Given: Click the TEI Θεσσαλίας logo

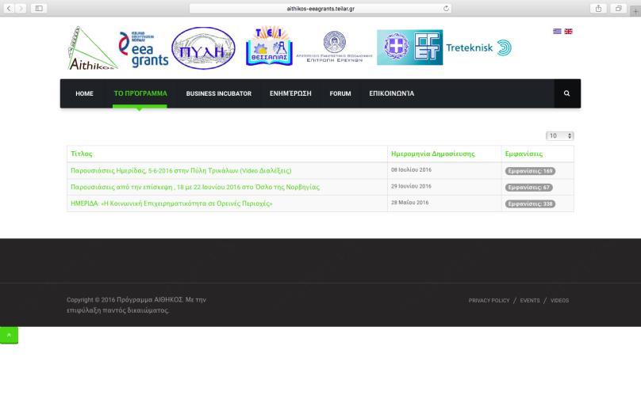Looking at the screenshot, I should point(270,46).
